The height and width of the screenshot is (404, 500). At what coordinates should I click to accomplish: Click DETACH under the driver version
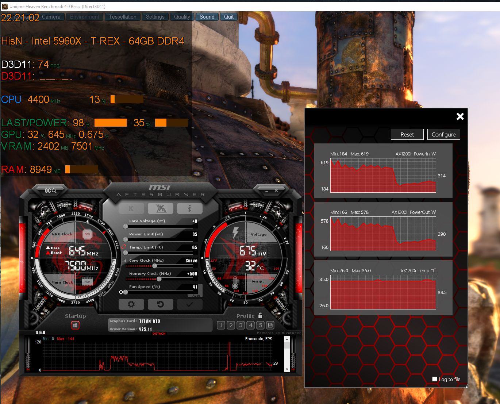click(159, 334)
